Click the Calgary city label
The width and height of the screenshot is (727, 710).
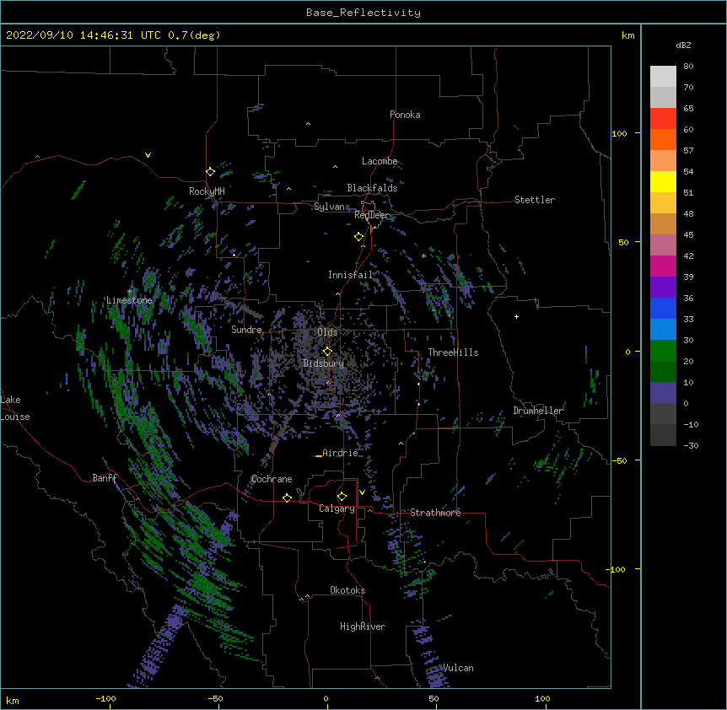coord(337,508)
